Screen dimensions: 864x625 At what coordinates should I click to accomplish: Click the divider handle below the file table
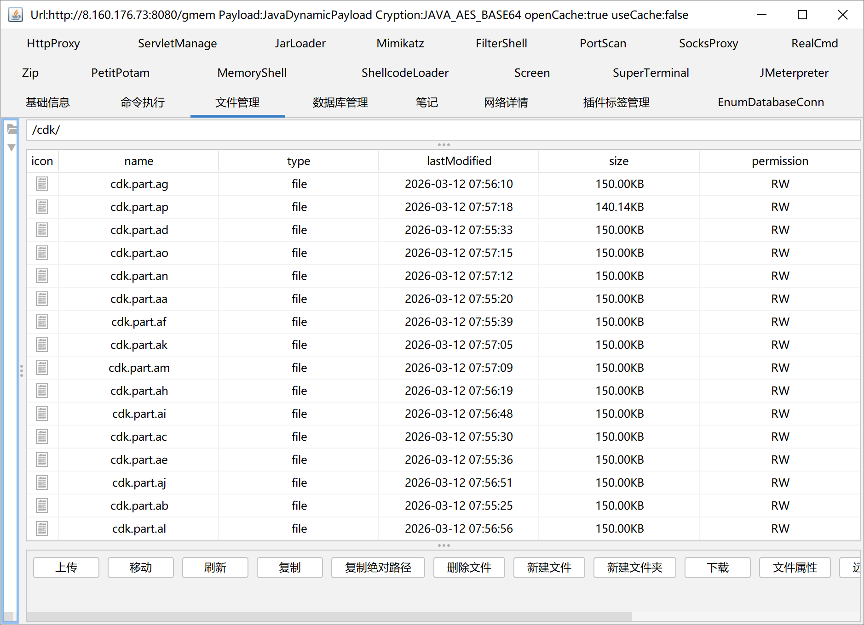click(444, 545)
